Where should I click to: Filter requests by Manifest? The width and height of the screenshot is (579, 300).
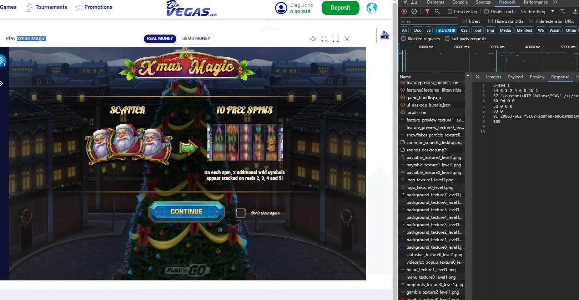[x=524, y=30]
